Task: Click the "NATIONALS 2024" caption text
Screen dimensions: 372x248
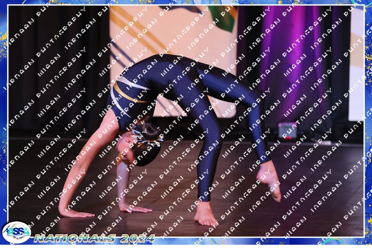Action: point(94,238)
